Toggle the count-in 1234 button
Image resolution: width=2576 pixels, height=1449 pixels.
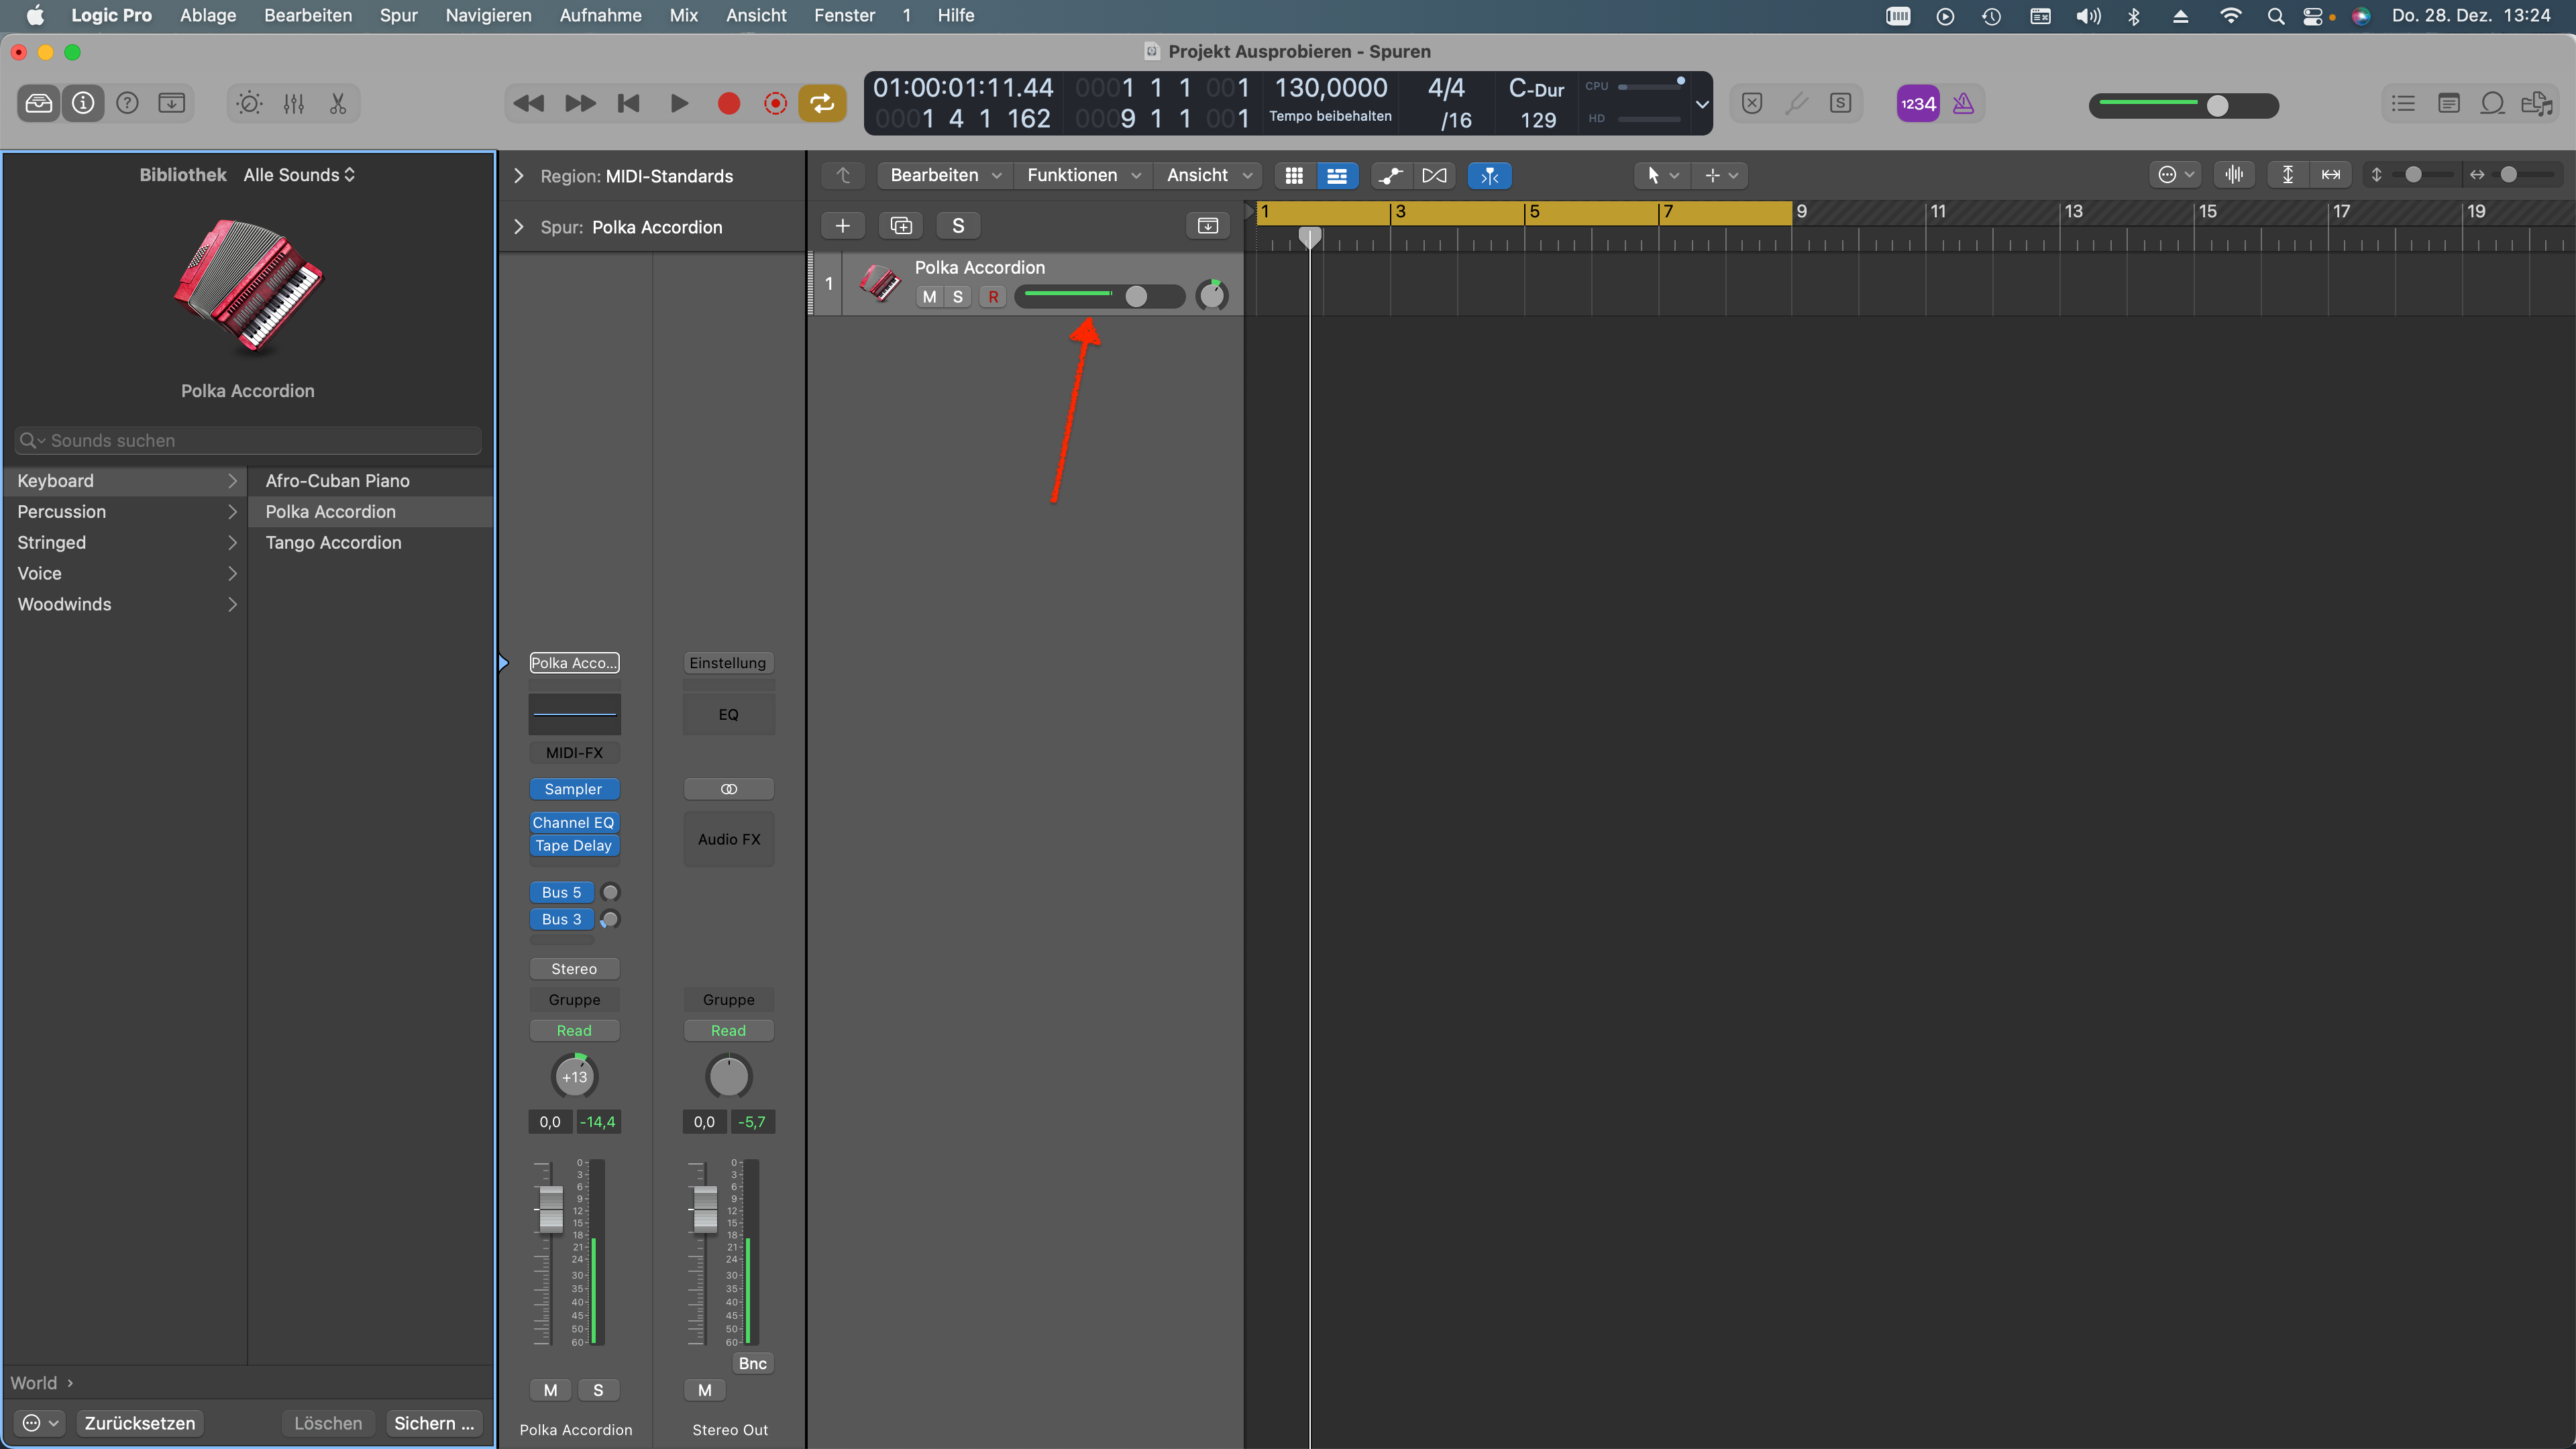pyautogui.click(x=1917, y=103)
